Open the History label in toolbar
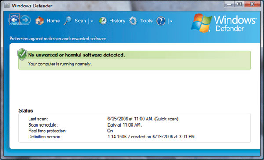This screenshot has width=264, height=160. [x=117, y=21]
